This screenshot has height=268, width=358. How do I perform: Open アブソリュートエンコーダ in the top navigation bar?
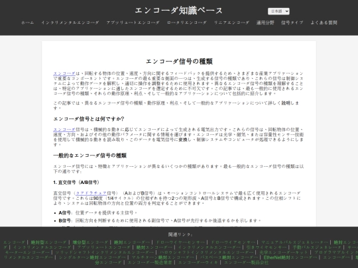[133, 22]
